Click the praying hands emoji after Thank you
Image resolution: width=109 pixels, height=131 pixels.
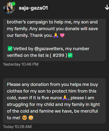tap(56, 35)
